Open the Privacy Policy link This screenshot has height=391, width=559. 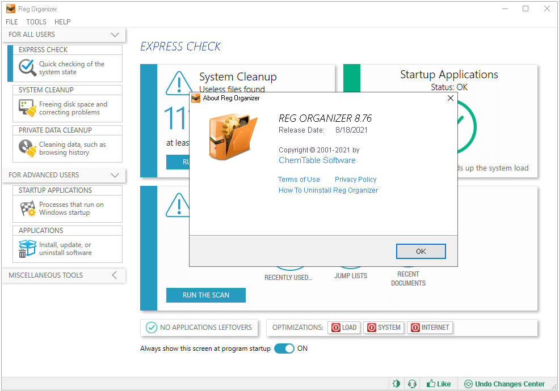point(355,180)
